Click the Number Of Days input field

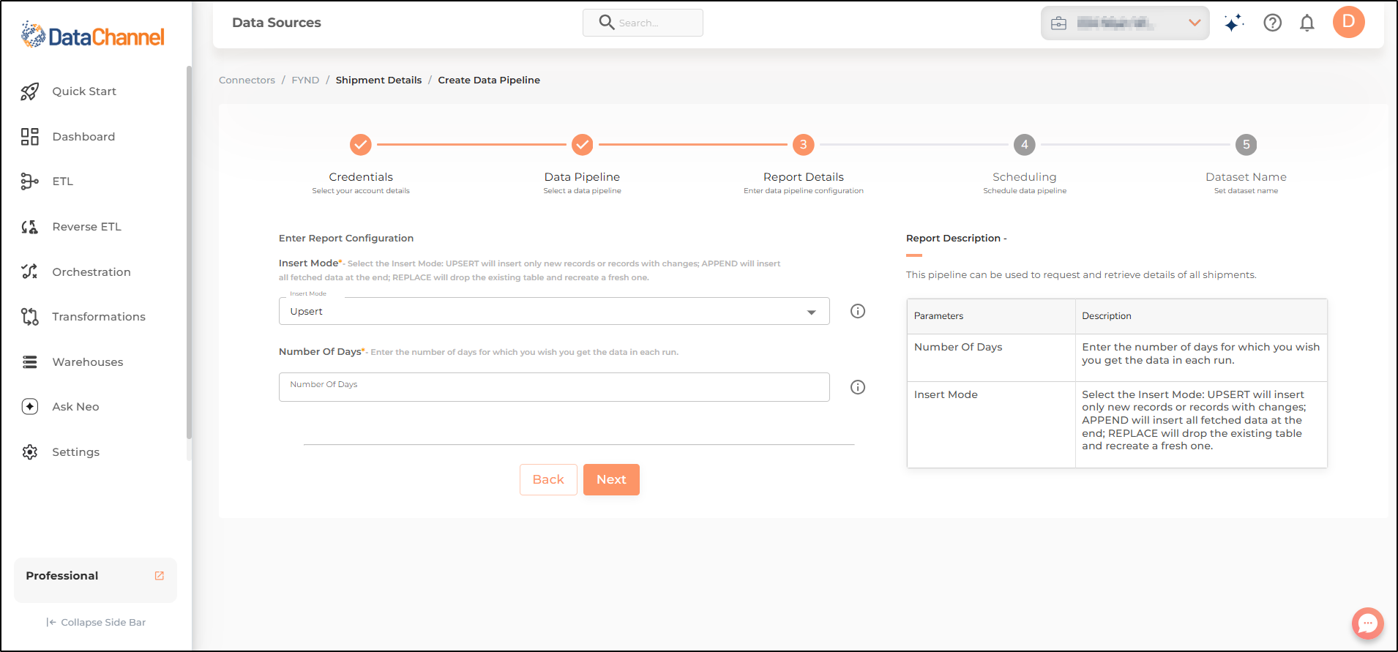(553, 387)
